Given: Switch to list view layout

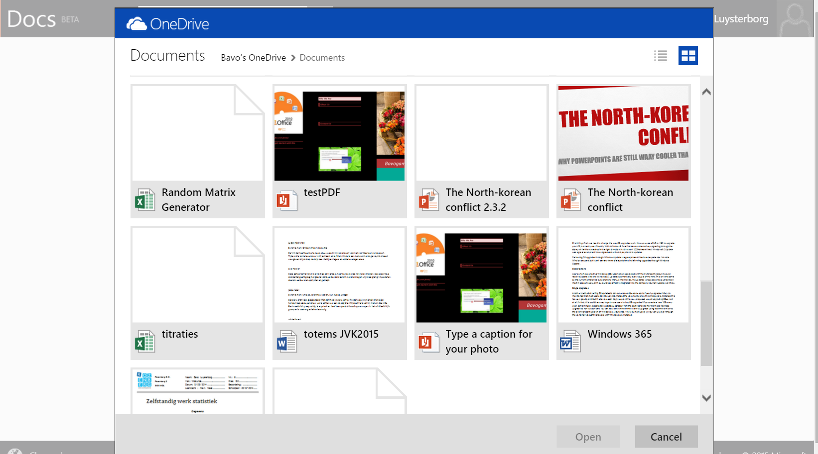Looking at the screenshot, I should 661,56.
